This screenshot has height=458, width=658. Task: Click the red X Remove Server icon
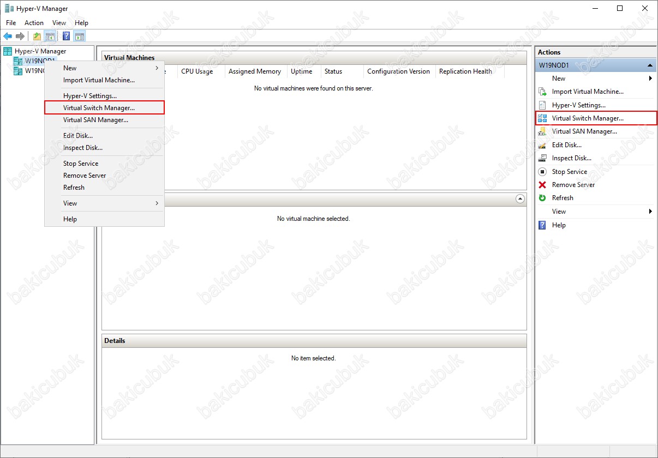[542, 185]
